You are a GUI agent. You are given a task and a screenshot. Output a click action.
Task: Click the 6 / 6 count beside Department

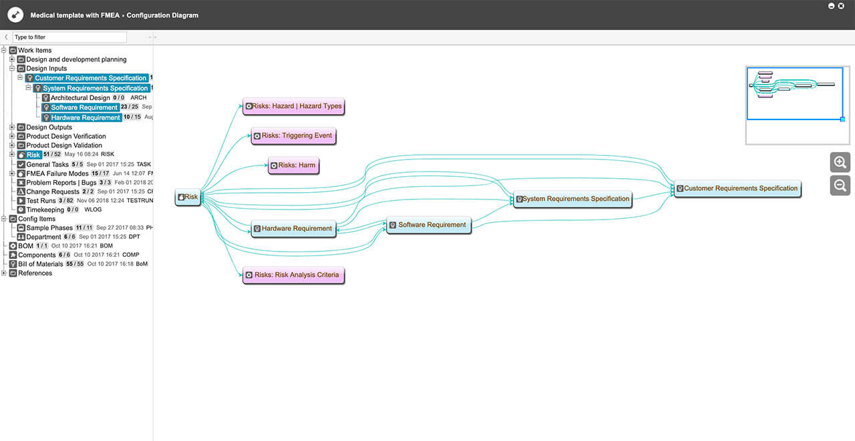69,237
